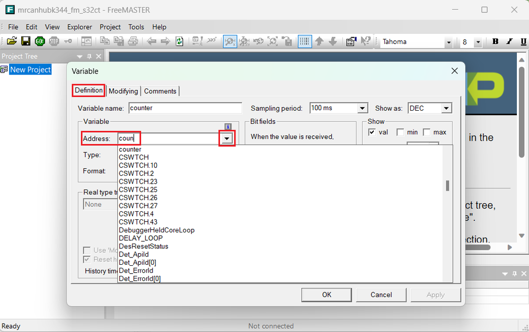Click the up arrow toolbar icon
529x332 pixels.
coord(319,41)
